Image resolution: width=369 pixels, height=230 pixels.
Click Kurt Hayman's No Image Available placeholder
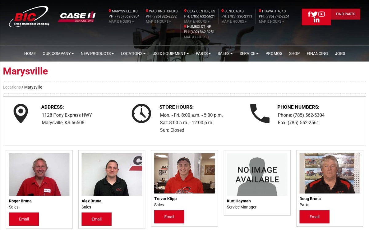(x=257, y=174)
